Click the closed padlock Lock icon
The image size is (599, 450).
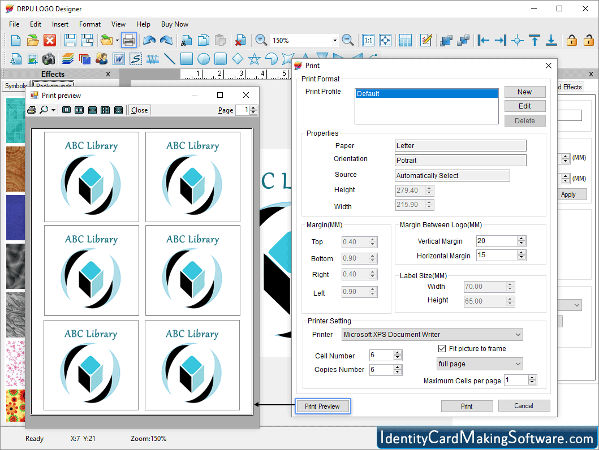(x=572, y=40)
